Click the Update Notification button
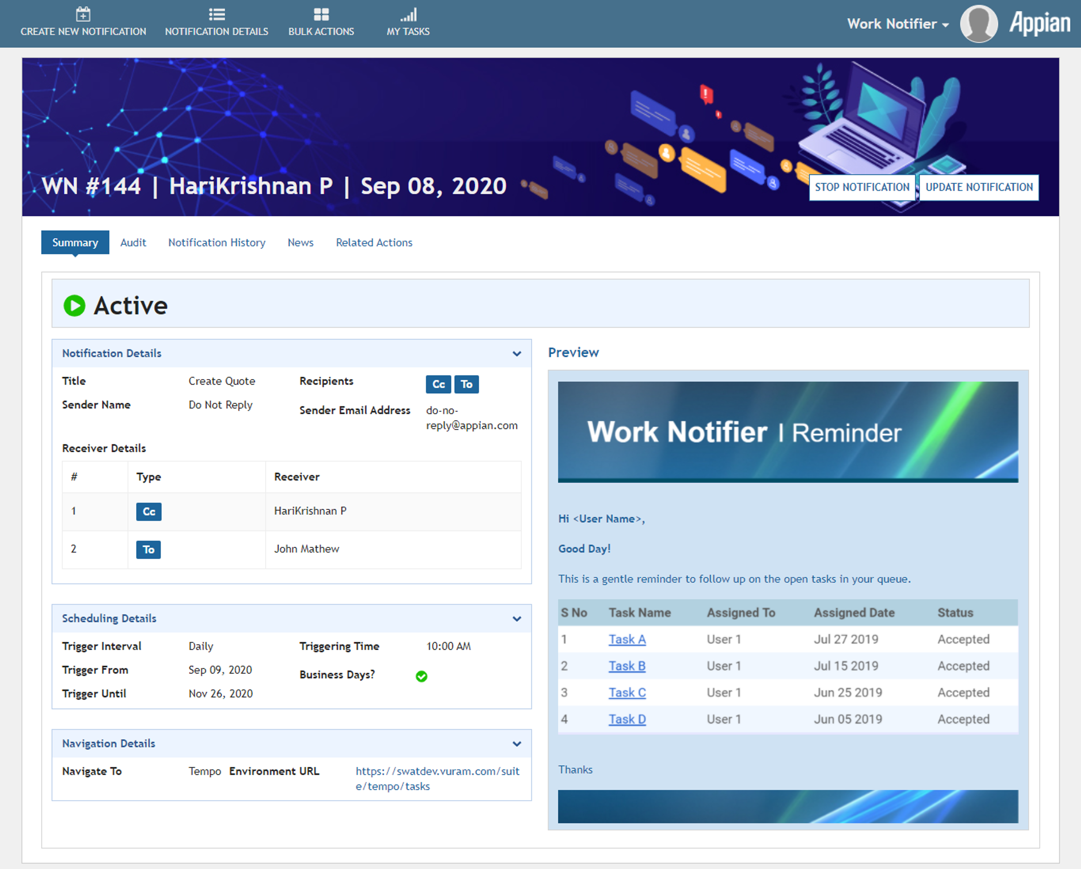 pos(979,187)
